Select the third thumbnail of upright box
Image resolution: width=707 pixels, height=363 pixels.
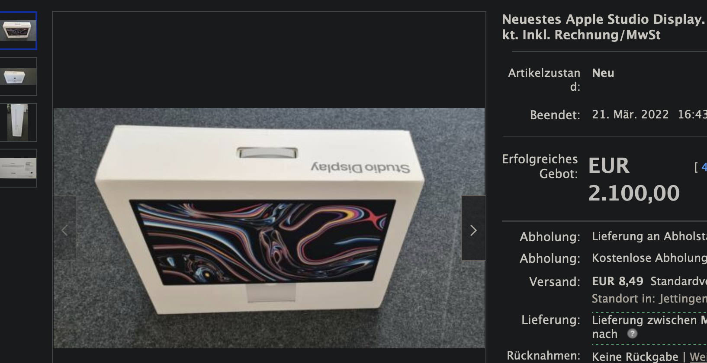[18, 122]
